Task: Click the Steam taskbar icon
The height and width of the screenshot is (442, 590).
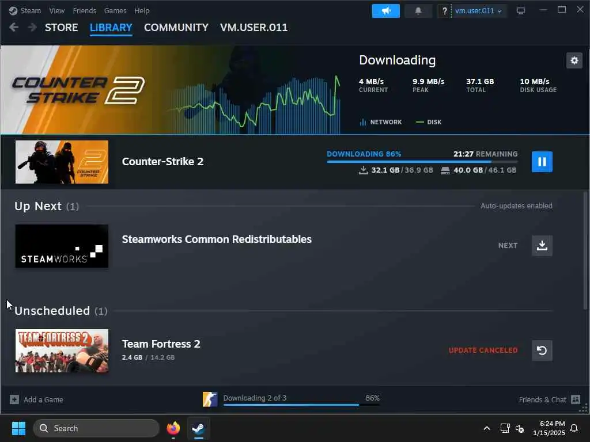Action: tap(198, 428)
